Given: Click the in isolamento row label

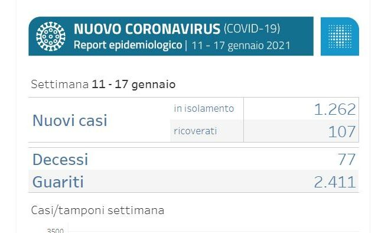Looking at the screenshot, I should click(204, 108).
